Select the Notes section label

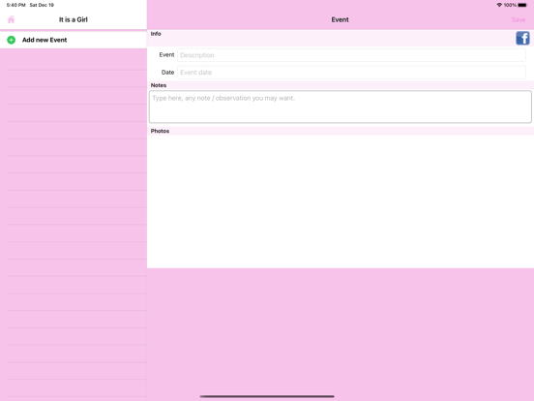tap(159, 85)
